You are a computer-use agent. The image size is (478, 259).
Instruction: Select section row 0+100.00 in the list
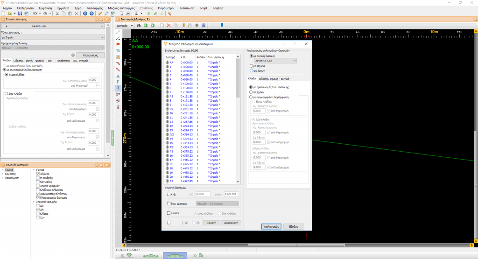tap(187, 83)
